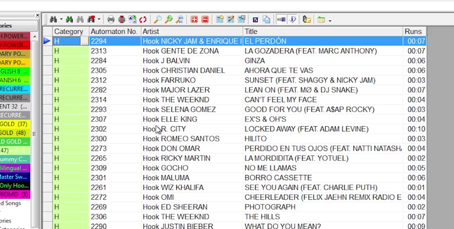Click the plain magnifier icon
Screen dimensions: 454x229
coord(158,20)
